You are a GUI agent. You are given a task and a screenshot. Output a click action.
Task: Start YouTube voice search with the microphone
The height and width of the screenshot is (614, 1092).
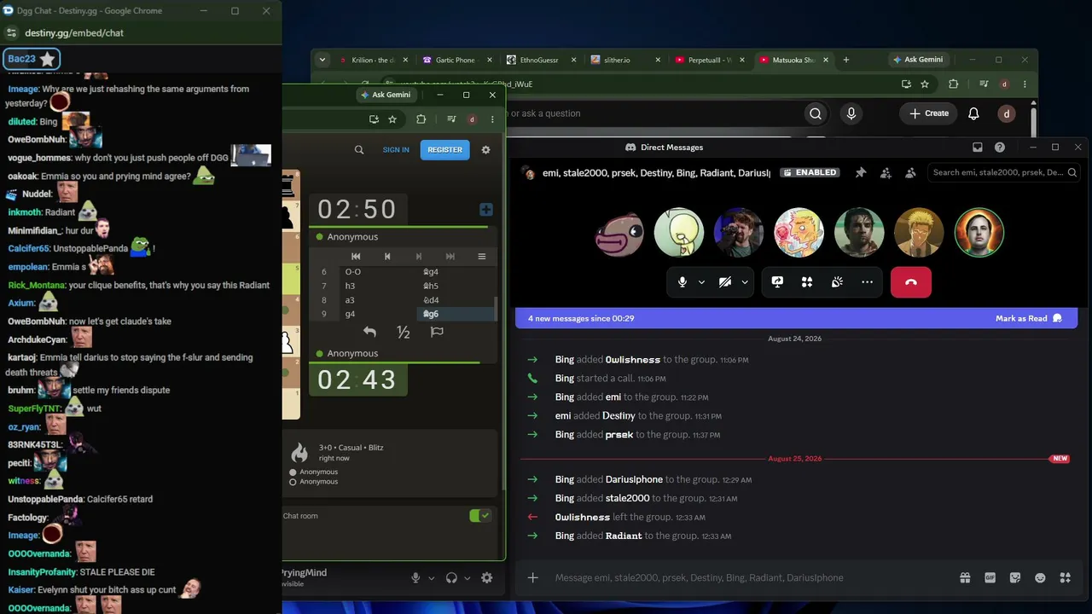[851, 113]
